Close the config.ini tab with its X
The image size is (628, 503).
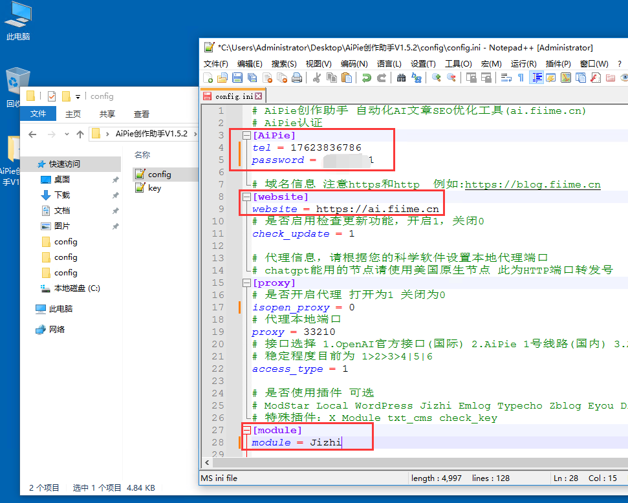click(258, 96)
